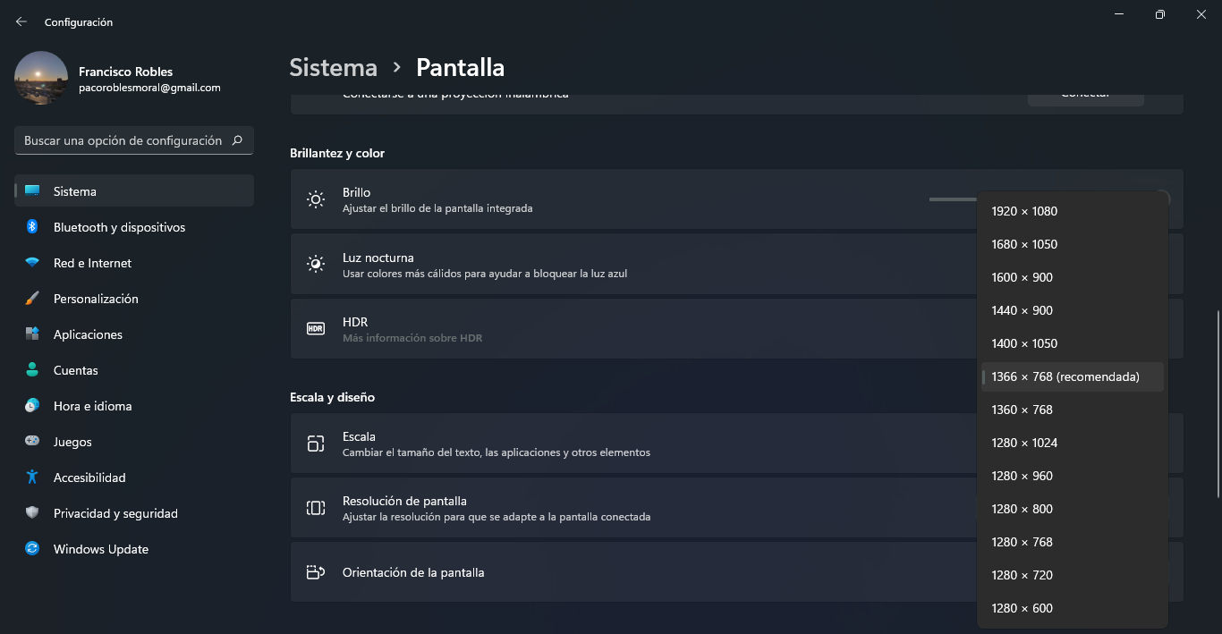Go to Hora e idioma settings

click(x=92, y=406)
